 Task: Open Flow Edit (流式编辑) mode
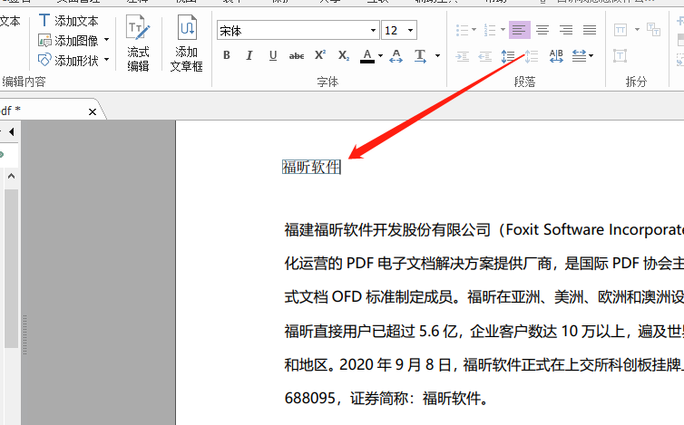coord(138,43)
